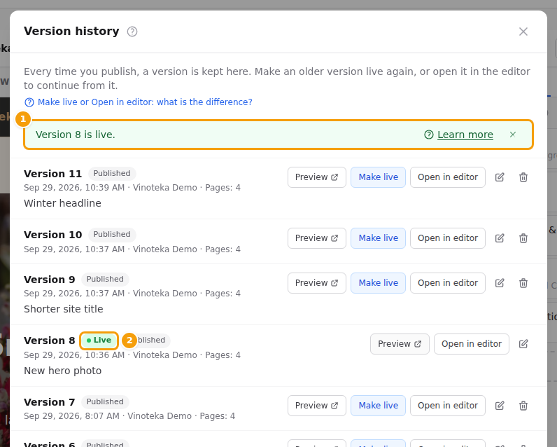Select the 'New hero photo' note text
Image resolution: width=557 pixels, height=447 pixels.
62,371
